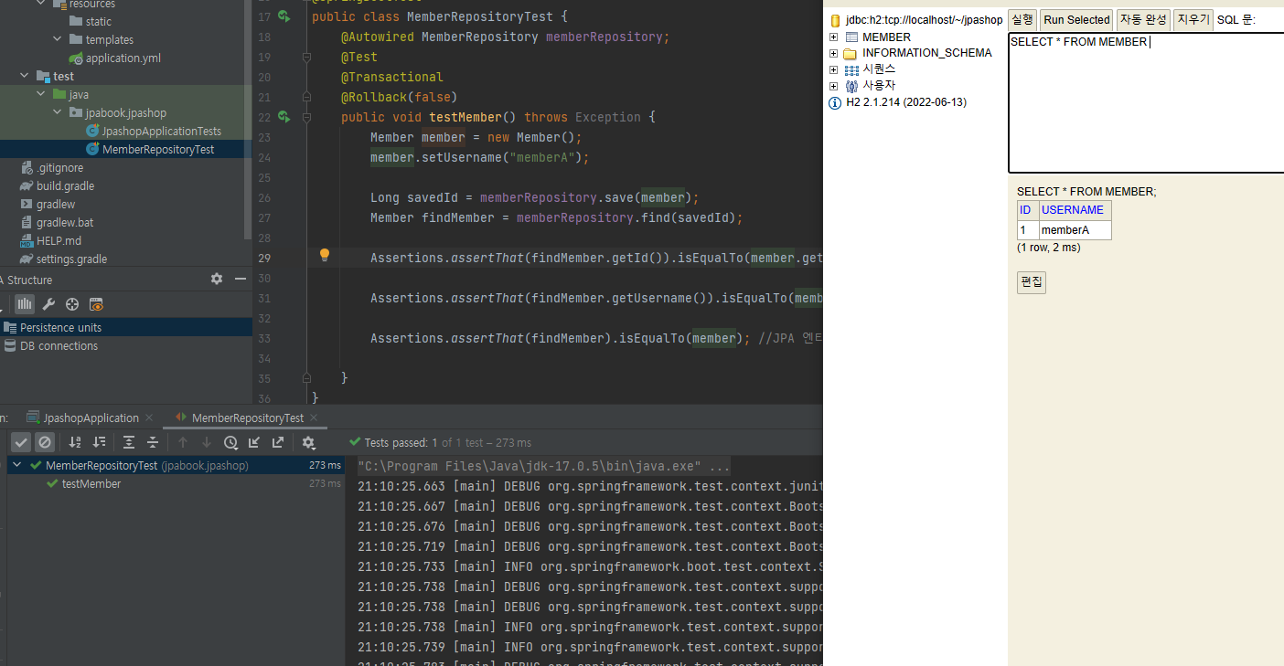This screenshot has height=666, width=1284.
Task: Click the Run Selected button in the H2 console
Action: pyautogui.click(x=1076, y=19)
